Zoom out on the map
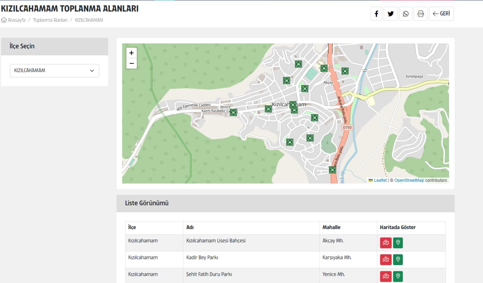This screenshot has width=483, height=283. (131, 63)
